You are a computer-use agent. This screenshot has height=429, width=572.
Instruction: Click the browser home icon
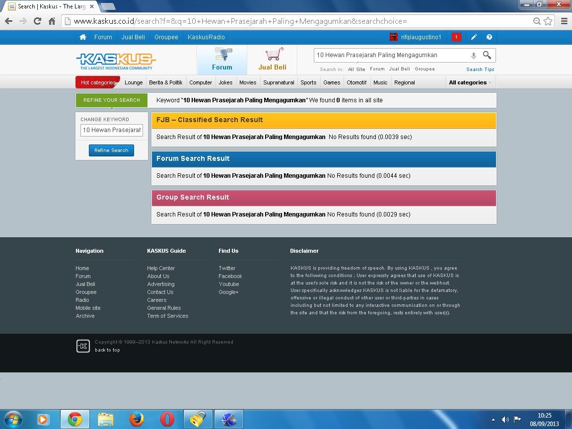(x=52, y=21)
